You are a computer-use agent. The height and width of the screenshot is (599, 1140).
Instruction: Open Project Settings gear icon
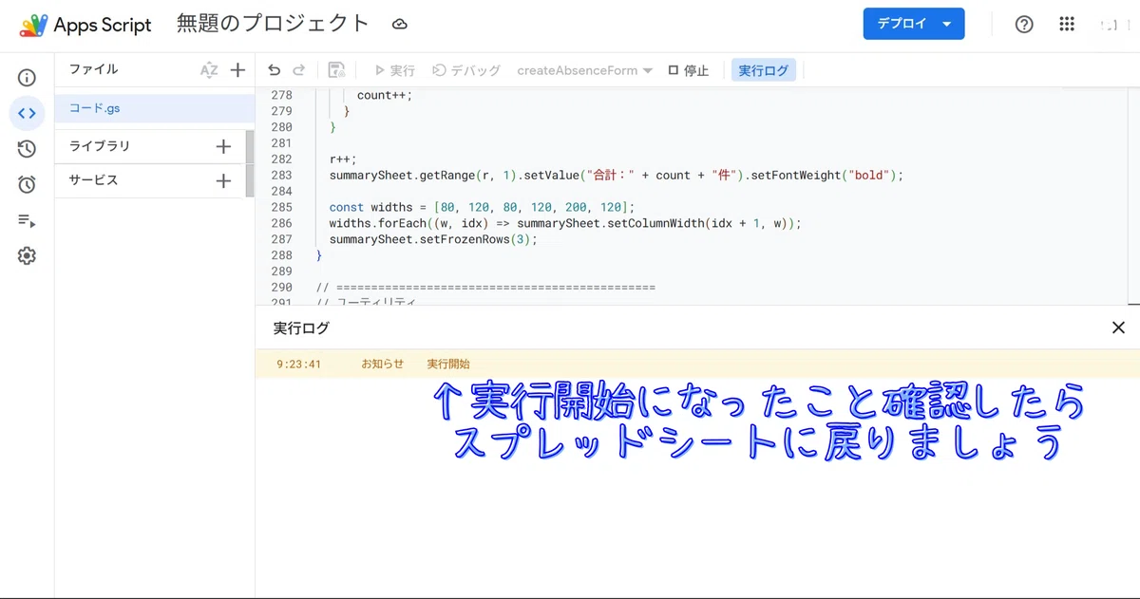pos(27,255)
